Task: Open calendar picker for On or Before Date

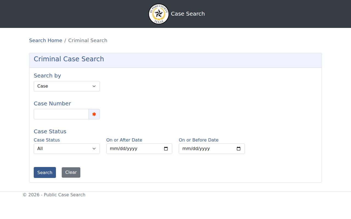Action: point(239,149)
